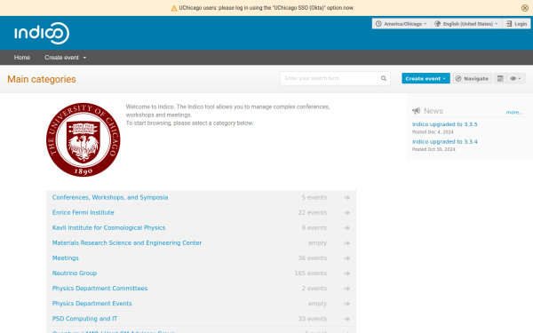Screen dimensions: 533x333
Task: Open the blue Create event dropdown button
Action: [426, 78]
